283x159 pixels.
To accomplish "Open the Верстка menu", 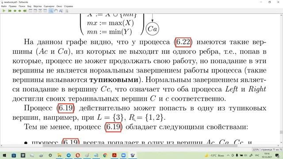I will pos(37,6).
